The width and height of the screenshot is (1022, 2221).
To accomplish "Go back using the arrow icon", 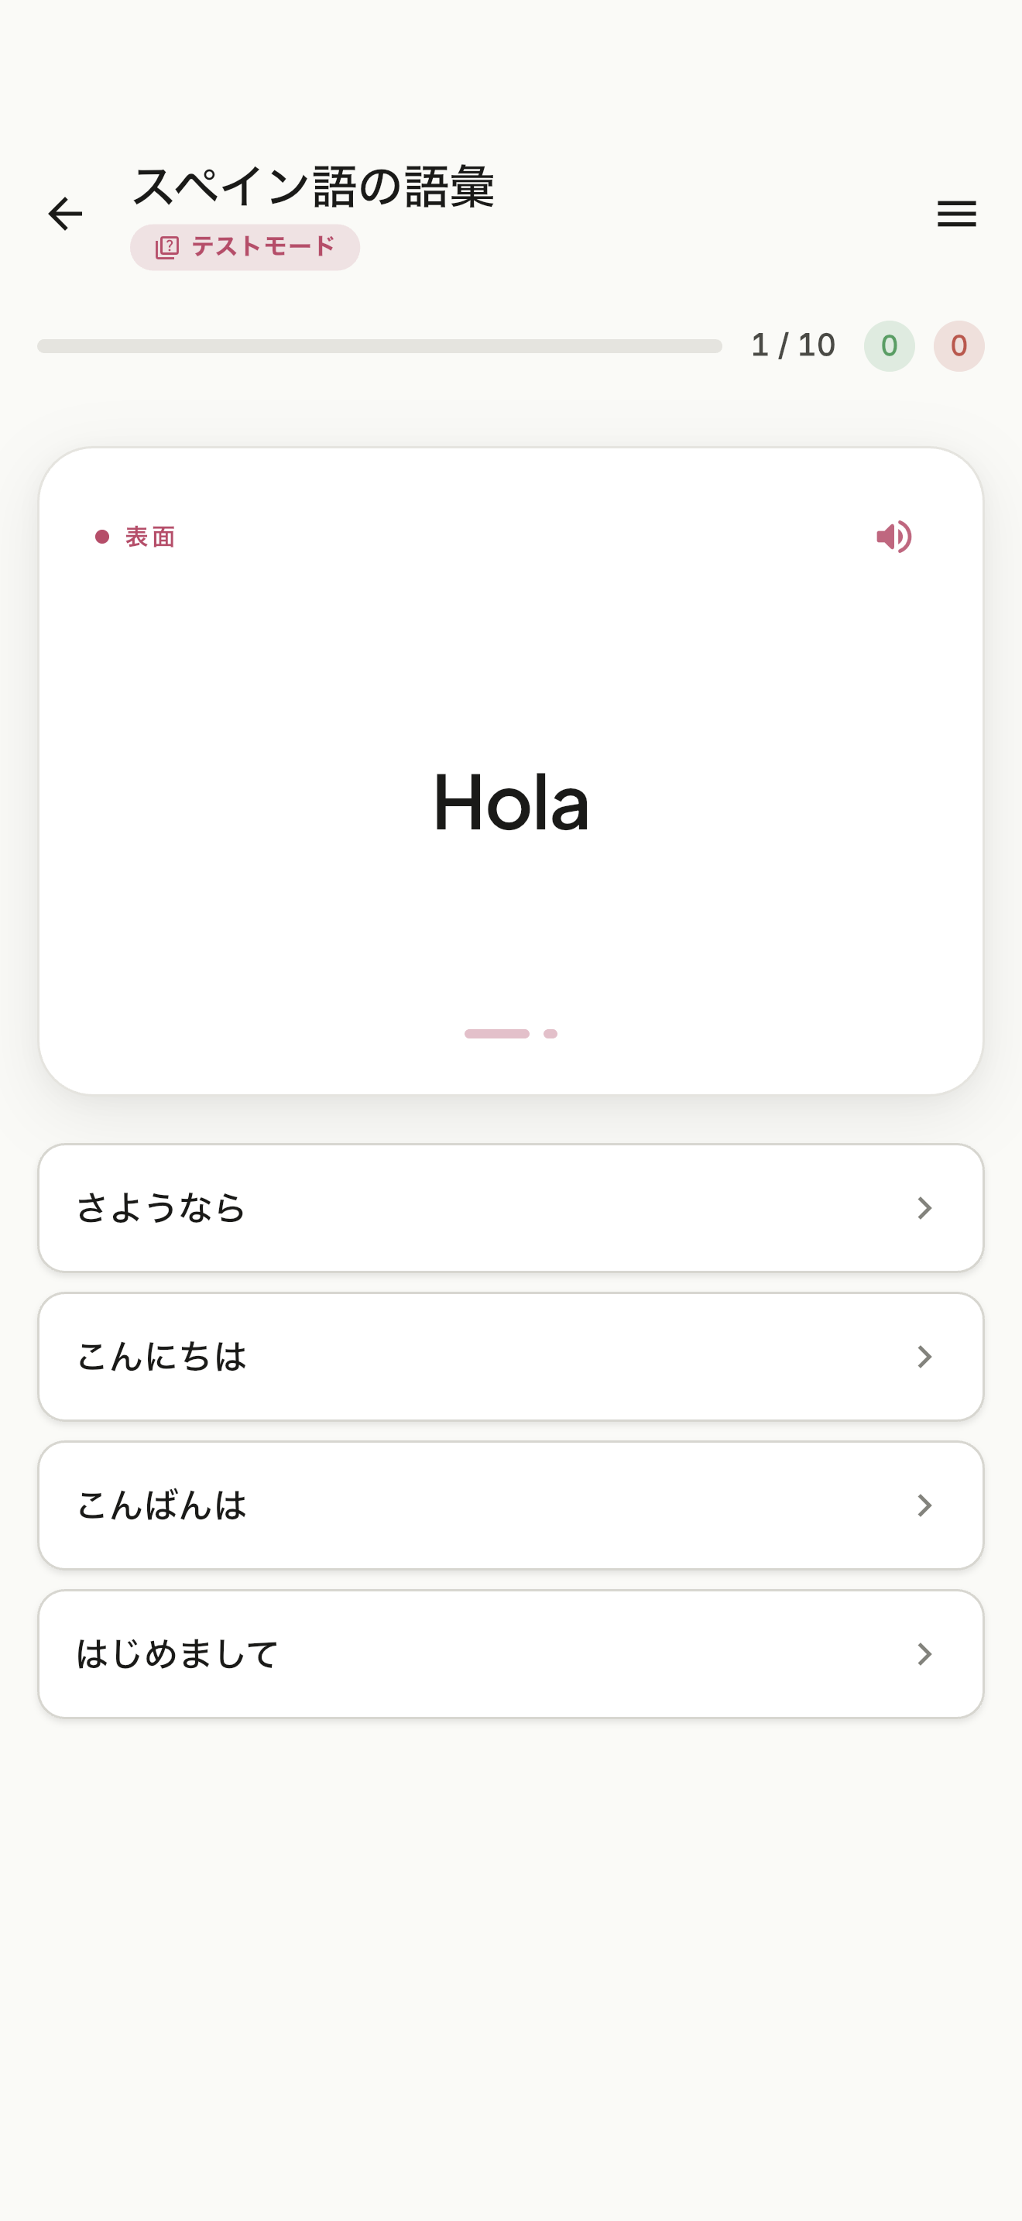I will pos(64,213).
